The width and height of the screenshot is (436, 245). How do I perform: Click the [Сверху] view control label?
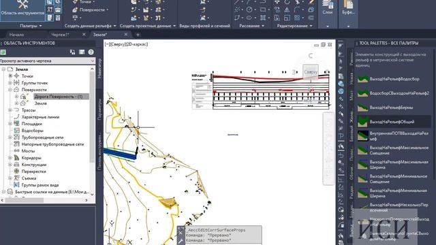point(118,44)
